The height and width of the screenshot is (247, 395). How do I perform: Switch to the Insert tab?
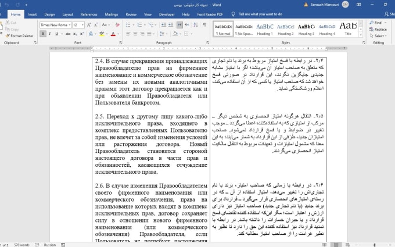33,15
